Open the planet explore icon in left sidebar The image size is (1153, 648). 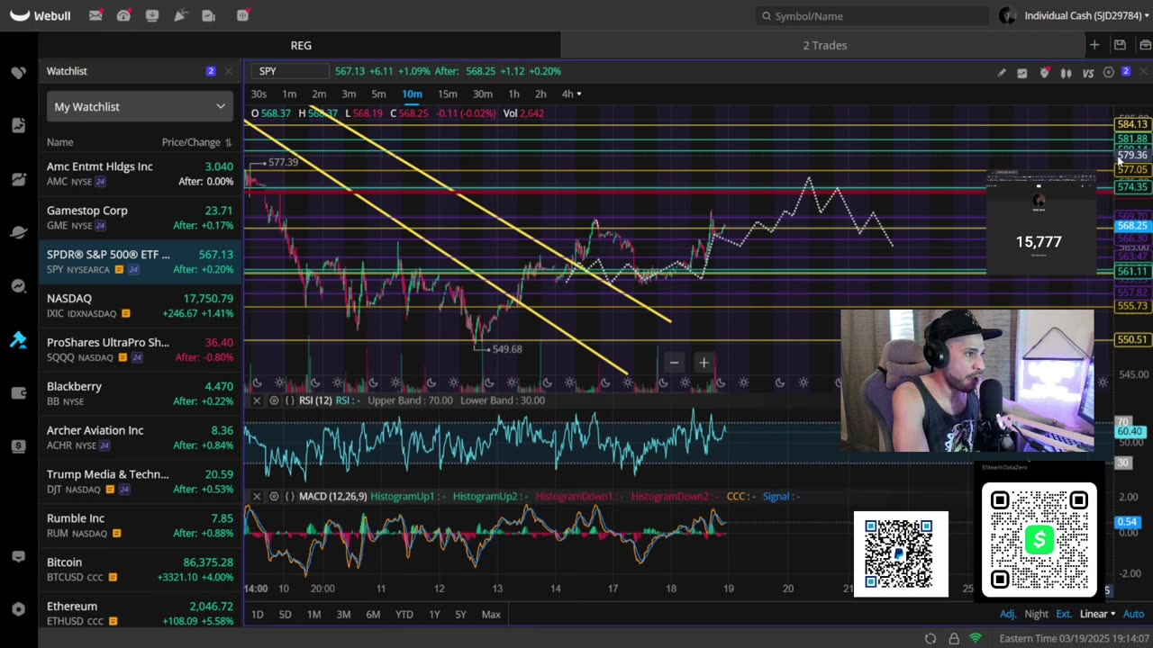[18, 232]
